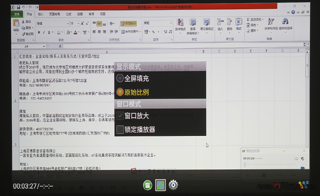Select 全屏填充 display mode radio button
Image resolution: width=320 pixels, height=196 pixels.
pos(120,78)
